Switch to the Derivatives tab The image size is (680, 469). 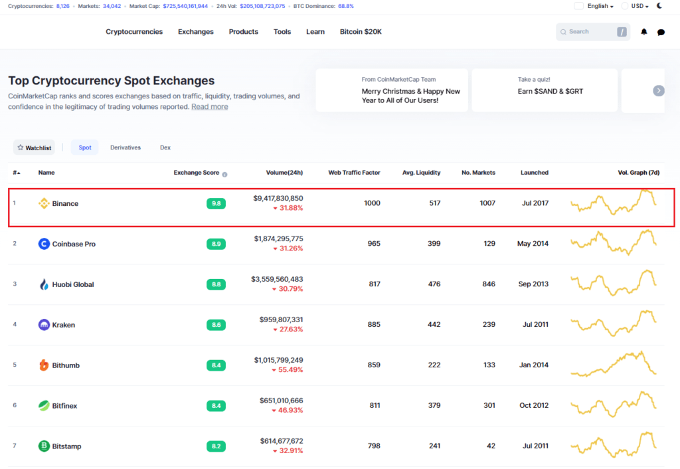point(126,147)
